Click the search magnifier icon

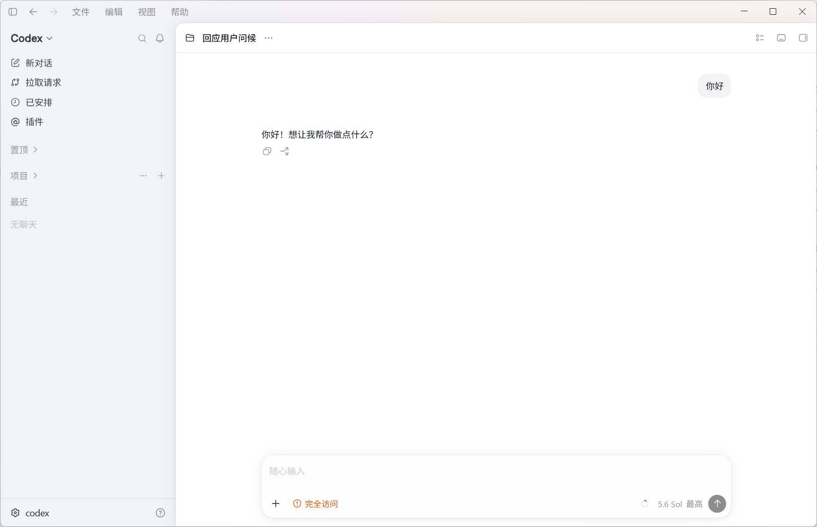pyautogui.click(x=142, y=38)
